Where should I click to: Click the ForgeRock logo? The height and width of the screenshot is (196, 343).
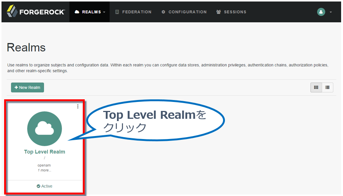point(36,11)
